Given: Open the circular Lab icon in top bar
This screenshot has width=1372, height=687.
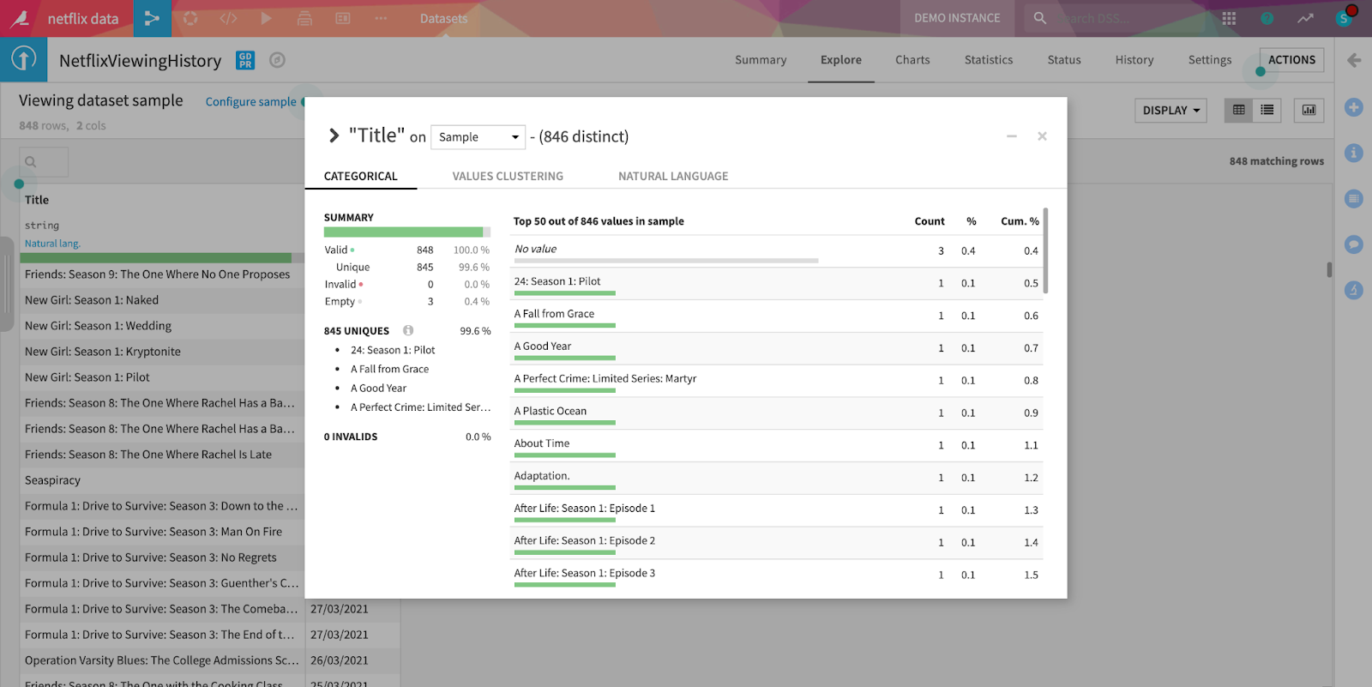Looking at the screenshot, I should pyautogui.click(x=190, y=18).
